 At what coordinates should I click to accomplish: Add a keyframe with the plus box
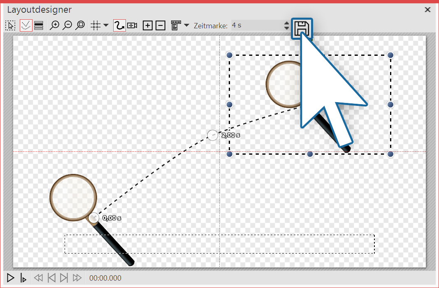pyautogui.click(x=147, y=25)
